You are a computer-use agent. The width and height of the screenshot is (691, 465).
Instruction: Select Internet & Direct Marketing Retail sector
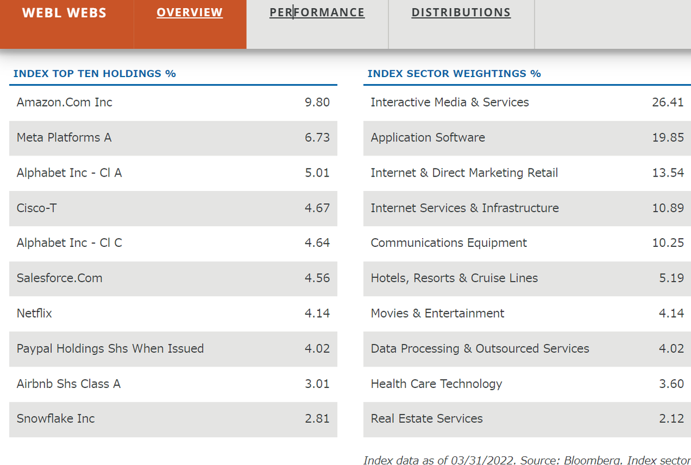click(464, 173)
